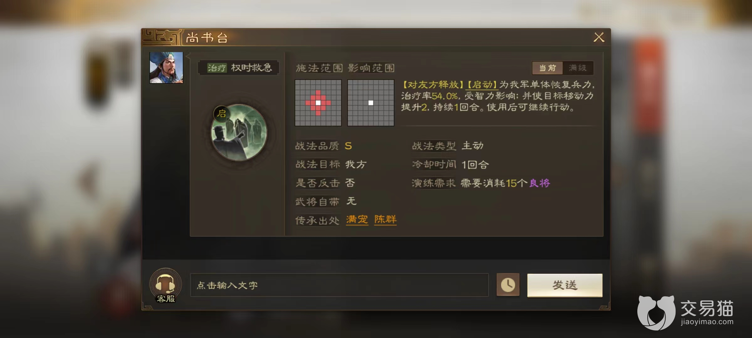Open the 陈群 inheritance source link

[x=385, y=219]
